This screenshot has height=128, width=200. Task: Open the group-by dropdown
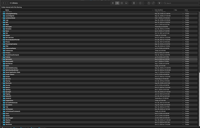(134, 3)
